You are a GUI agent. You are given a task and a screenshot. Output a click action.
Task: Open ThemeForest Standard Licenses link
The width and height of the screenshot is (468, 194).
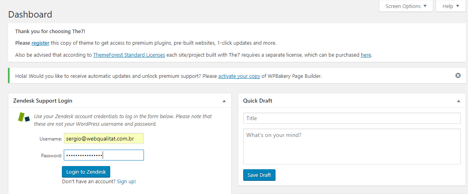tap(129, 55)
